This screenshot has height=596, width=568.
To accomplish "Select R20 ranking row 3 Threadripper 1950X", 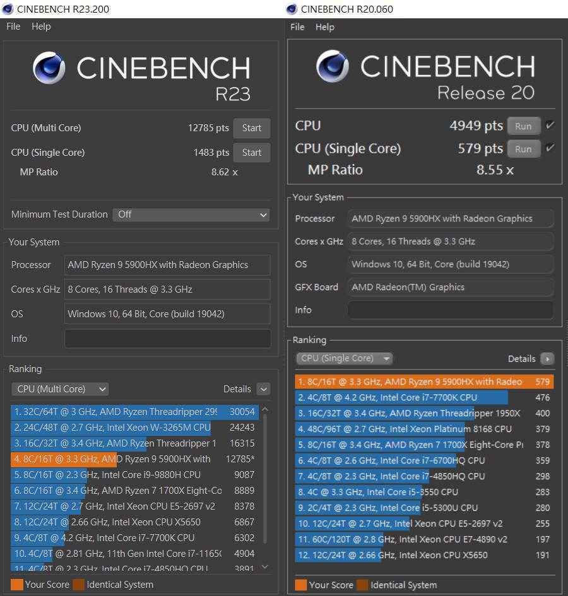I will [424, 413].
